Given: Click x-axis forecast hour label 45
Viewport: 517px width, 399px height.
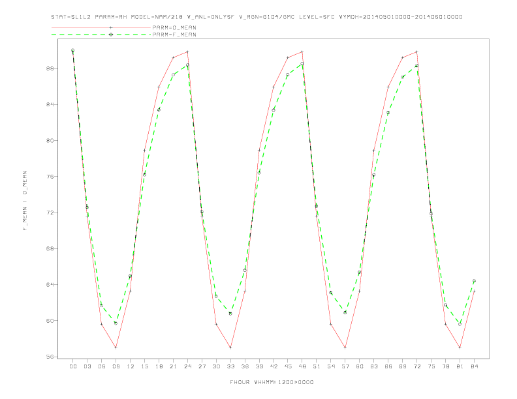Looking at the screenshot, I should tap(288, 366).
